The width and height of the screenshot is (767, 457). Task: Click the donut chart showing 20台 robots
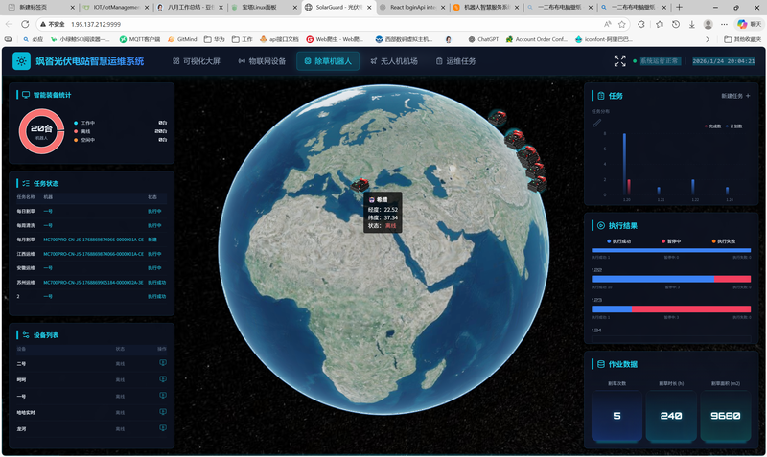(x=41, y=131)
